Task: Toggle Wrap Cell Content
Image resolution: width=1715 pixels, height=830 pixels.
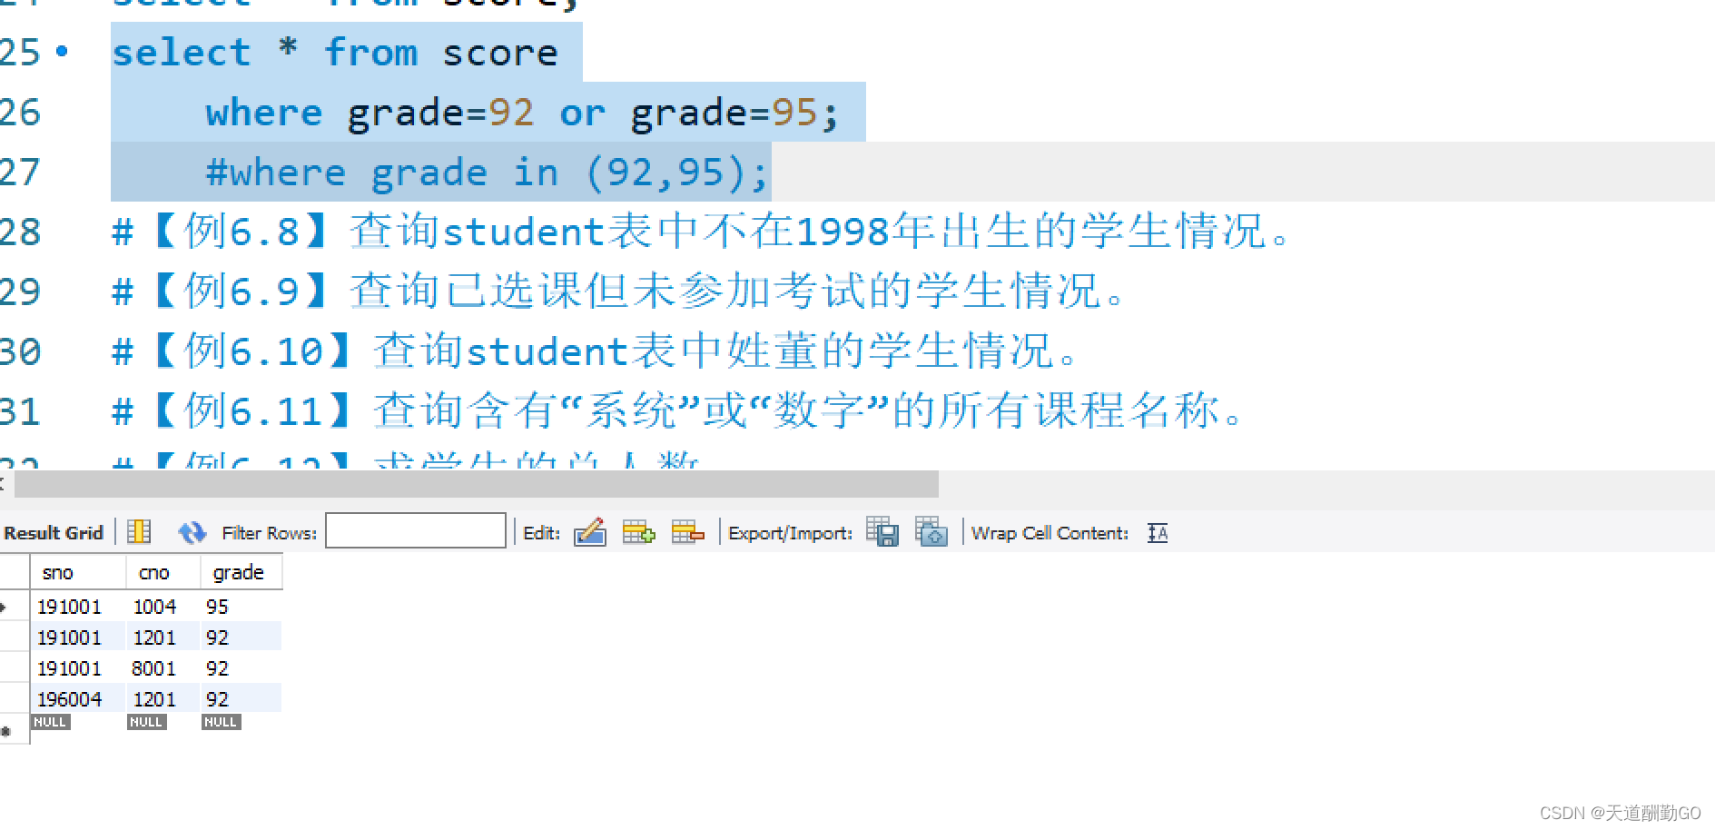Action: [x=1158, y=533]
